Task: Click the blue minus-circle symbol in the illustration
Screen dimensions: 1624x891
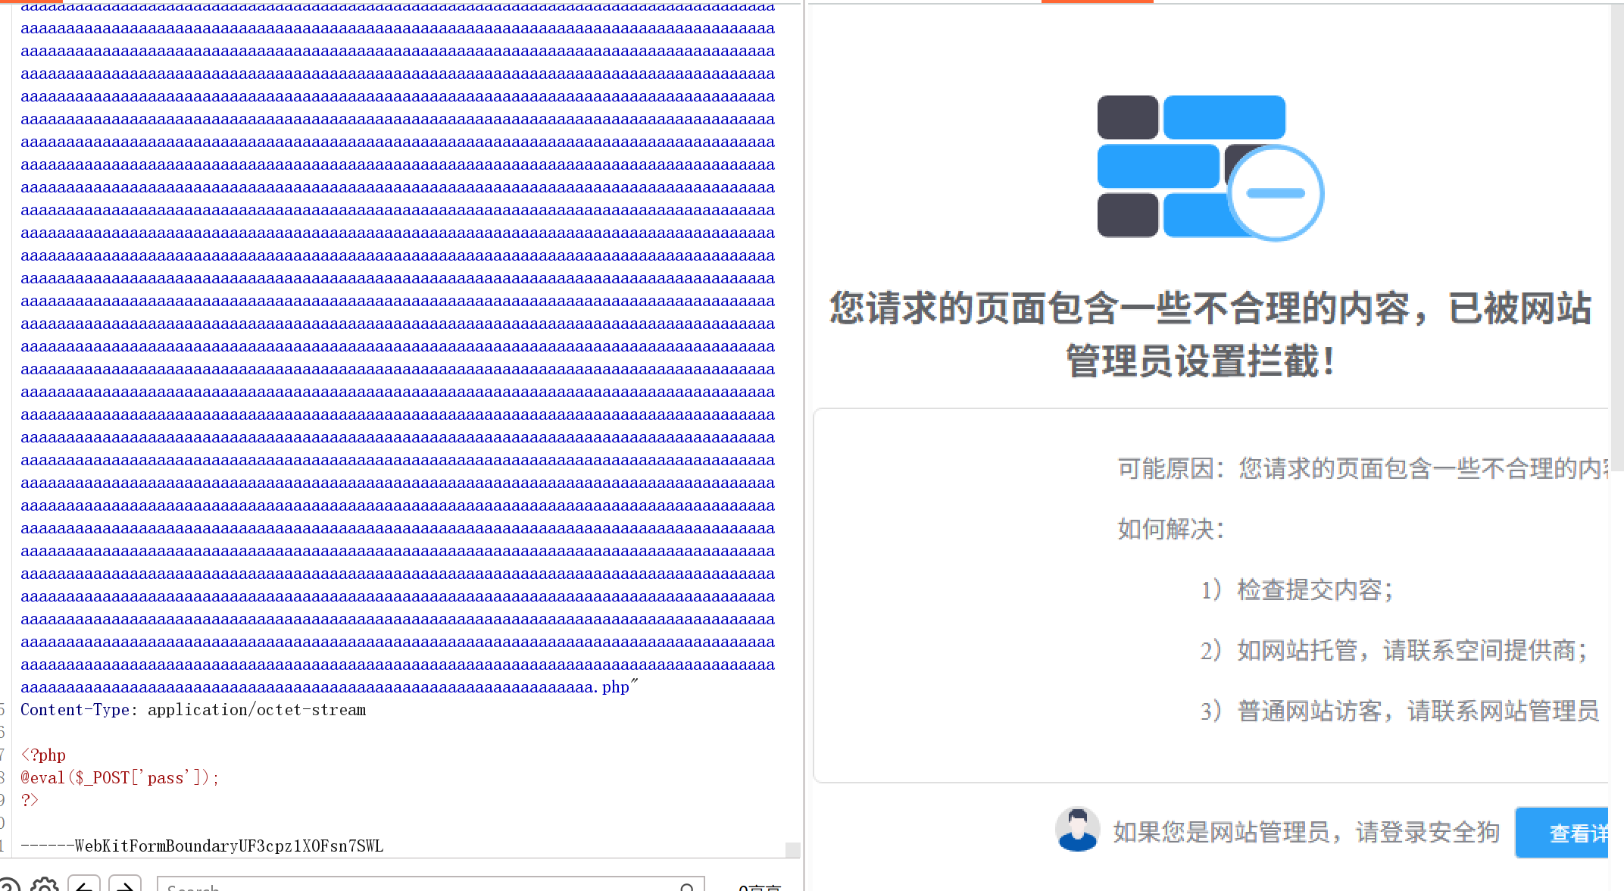Action: (x=1276, y=192)
